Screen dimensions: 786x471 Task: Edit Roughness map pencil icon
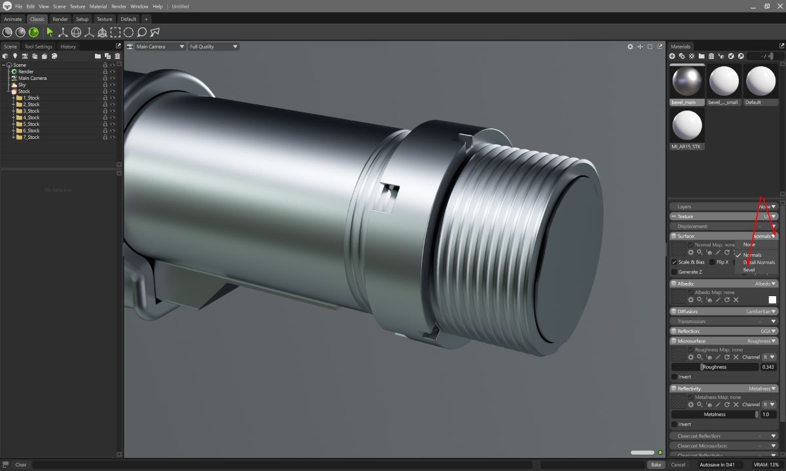[718, 357]
